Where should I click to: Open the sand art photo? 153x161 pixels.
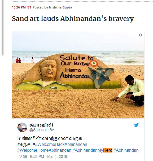point(78,75)
